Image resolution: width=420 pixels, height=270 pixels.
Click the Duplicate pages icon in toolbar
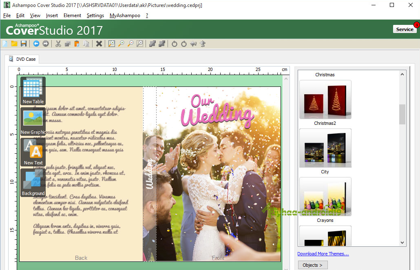click(x=86, y=44)
